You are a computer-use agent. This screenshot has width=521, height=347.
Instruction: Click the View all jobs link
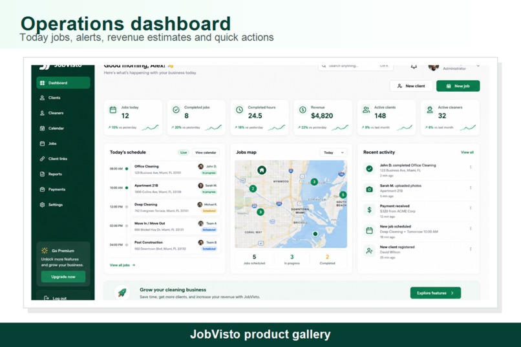tap(122, 265)
